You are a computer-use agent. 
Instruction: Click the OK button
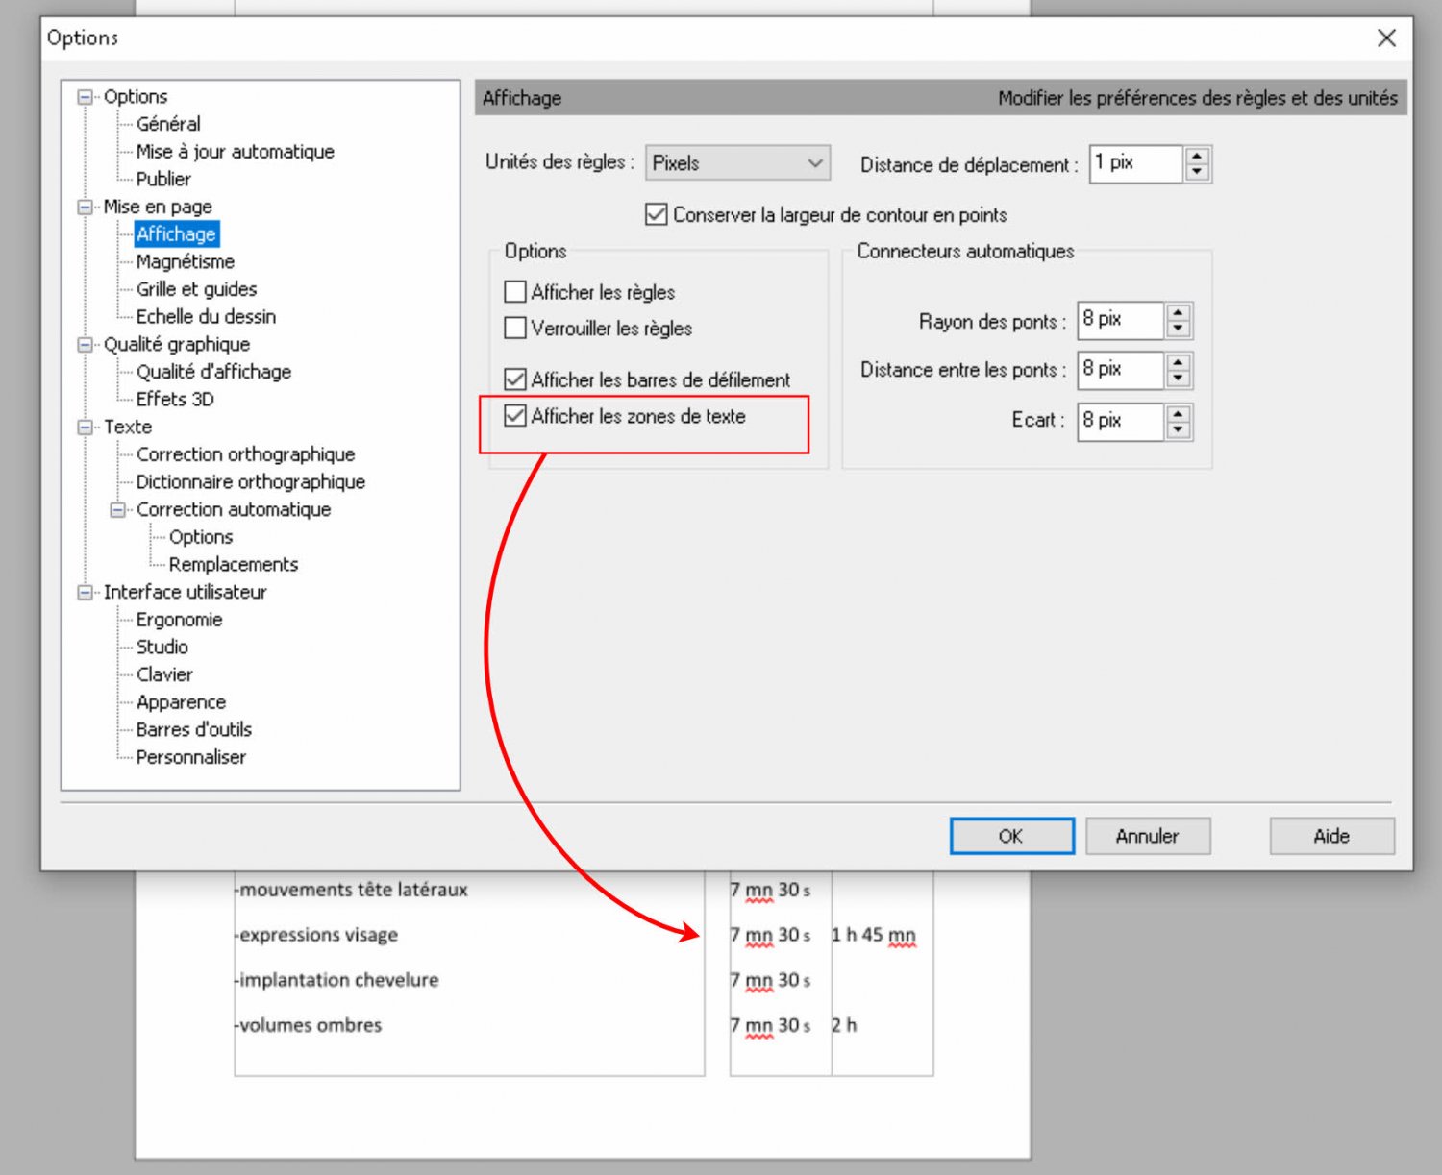click(x=1010, y=835)
